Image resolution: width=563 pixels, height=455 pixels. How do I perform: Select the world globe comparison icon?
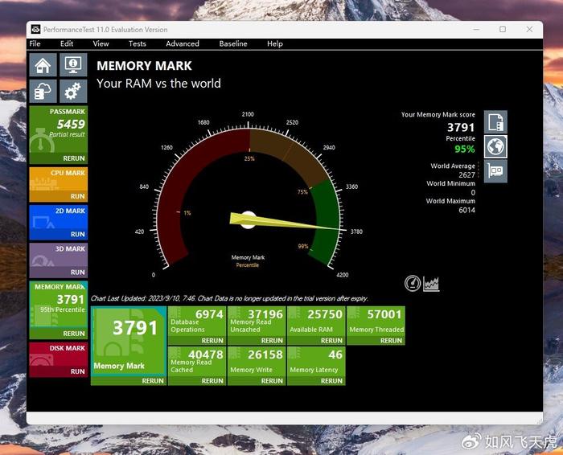495,146
